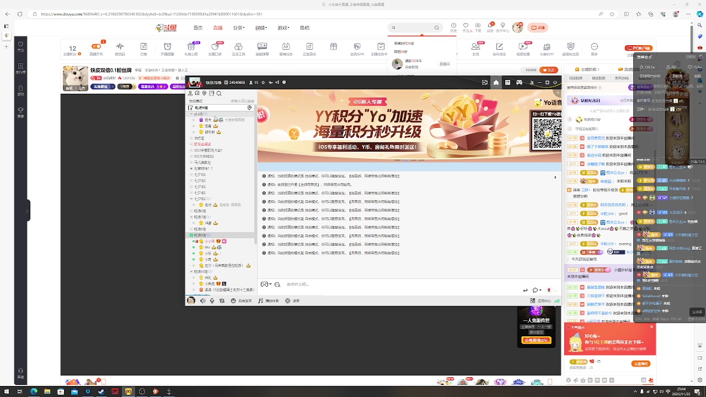Open the 礼物心愿 streamer tool
Viewport: 706px width, 397px height.
coord(191,49)
